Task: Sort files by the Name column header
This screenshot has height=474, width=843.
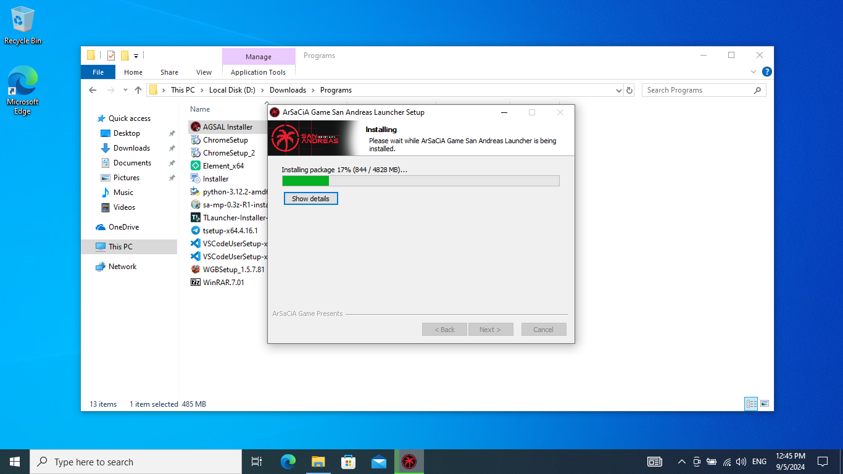Action: (200, 109)
